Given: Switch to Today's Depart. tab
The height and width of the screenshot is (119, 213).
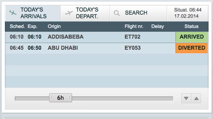Looking at the screenshot, I should coord(85,13).
